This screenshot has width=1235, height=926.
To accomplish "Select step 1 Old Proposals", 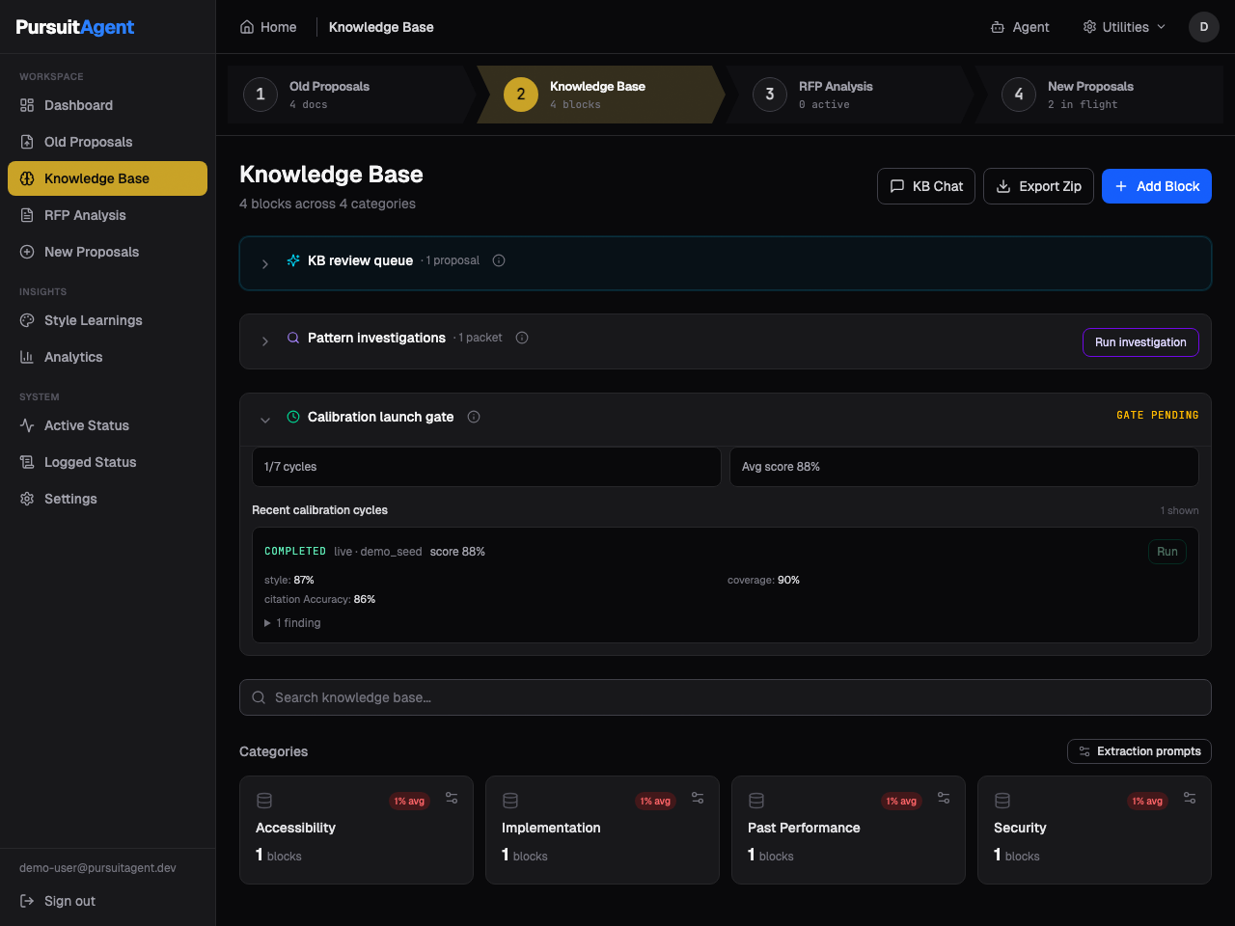I will click(351, 95).
